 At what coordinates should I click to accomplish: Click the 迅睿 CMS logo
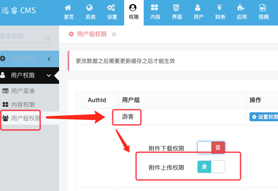19,11
